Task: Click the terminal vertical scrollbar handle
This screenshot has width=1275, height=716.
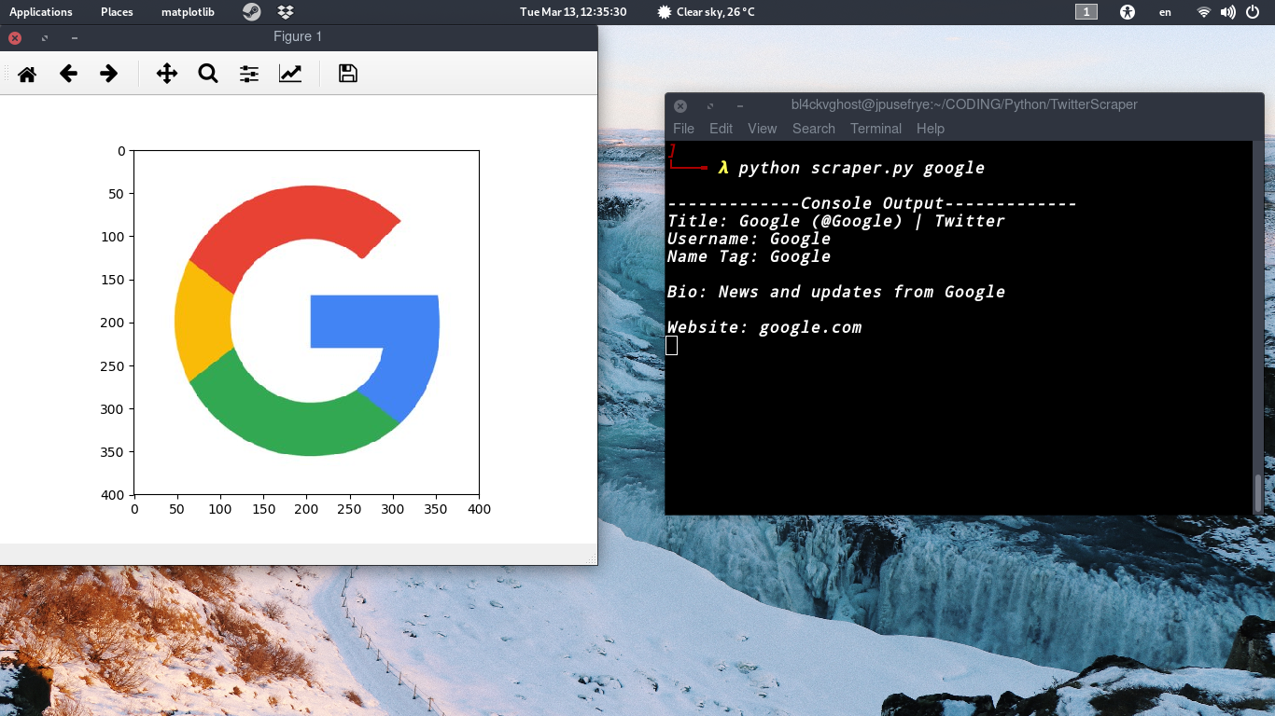Action: click(x=1258, y=493)
